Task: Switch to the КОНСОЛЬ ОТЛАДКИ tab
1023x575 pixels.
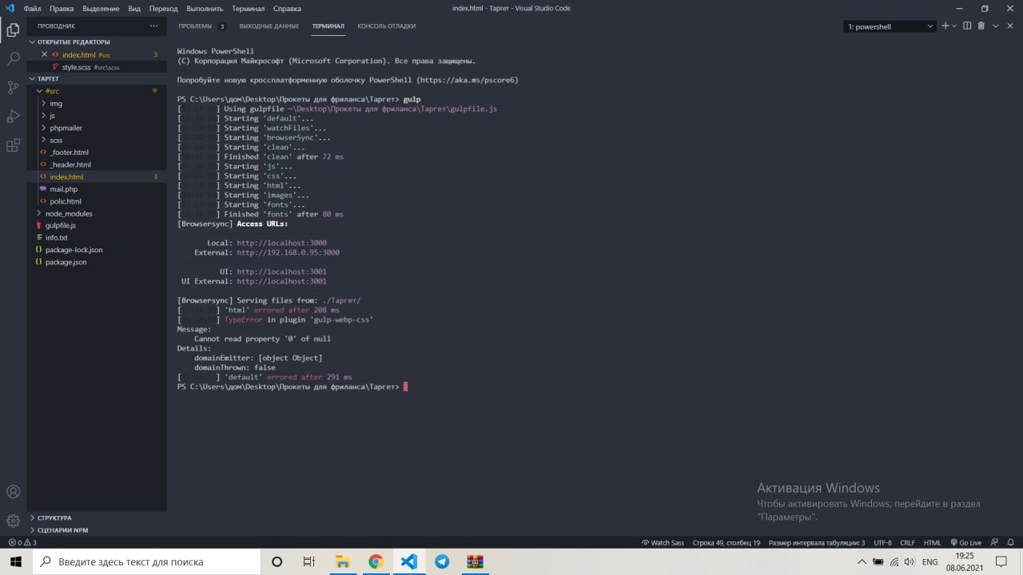Action: [x=387, y=26]
